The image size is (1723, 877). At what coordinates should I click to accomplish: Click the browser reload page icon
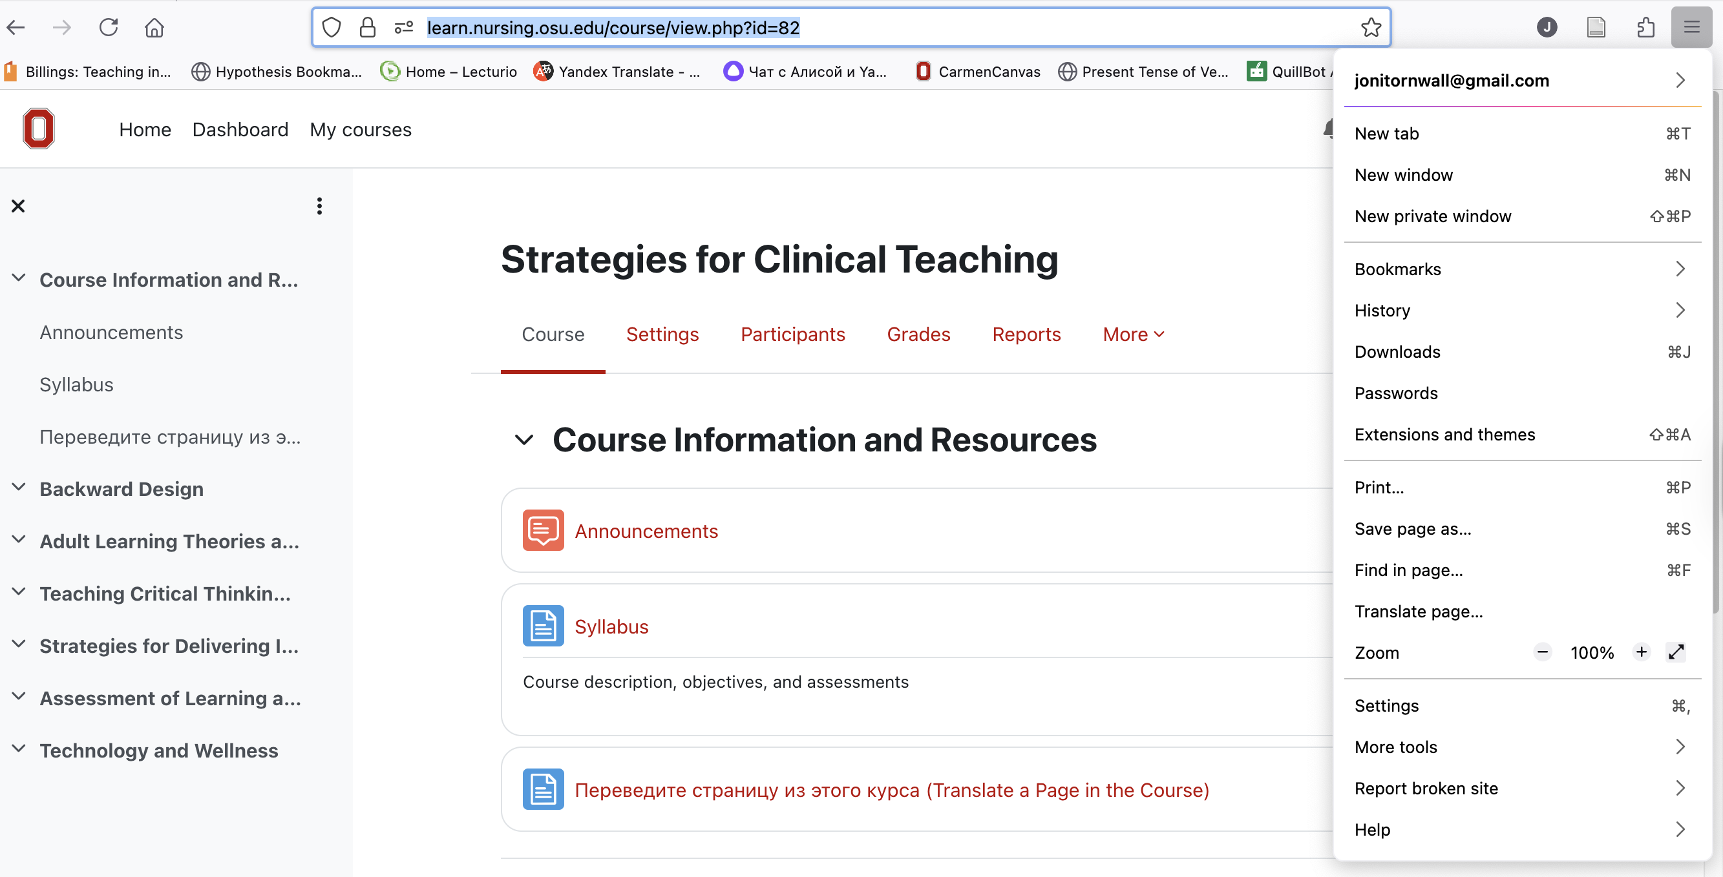(x=109, y=27)
